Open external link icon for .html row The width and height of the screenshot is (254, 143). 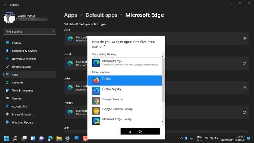(x=244, y=63)
